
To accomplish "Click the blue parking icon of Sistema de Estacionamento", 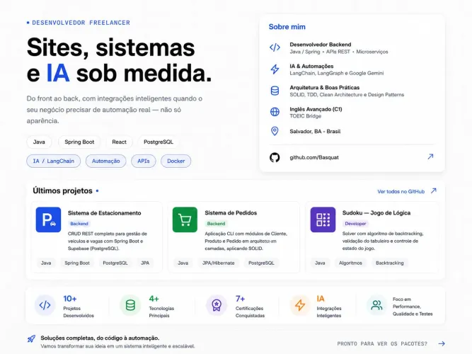I will pos(48,219).
